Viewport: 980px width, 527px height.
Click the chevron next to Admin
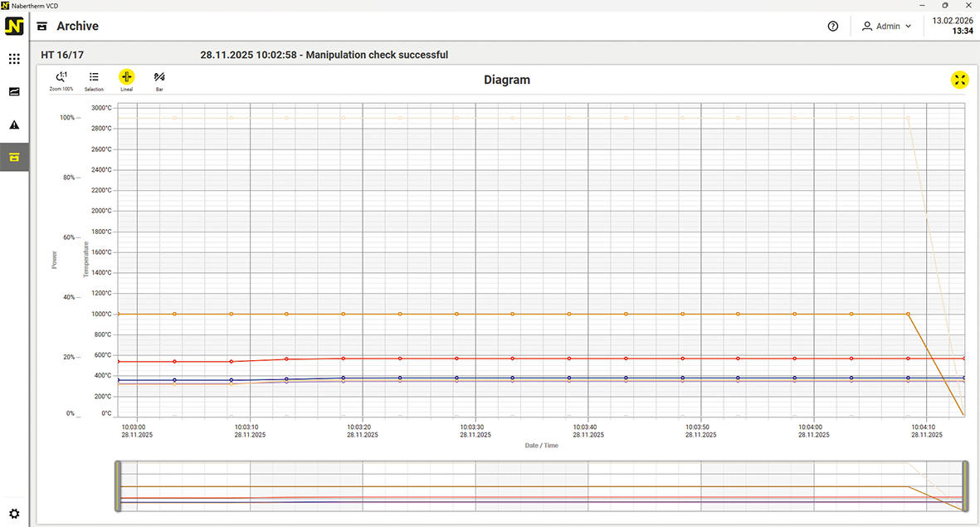[909, 27]
